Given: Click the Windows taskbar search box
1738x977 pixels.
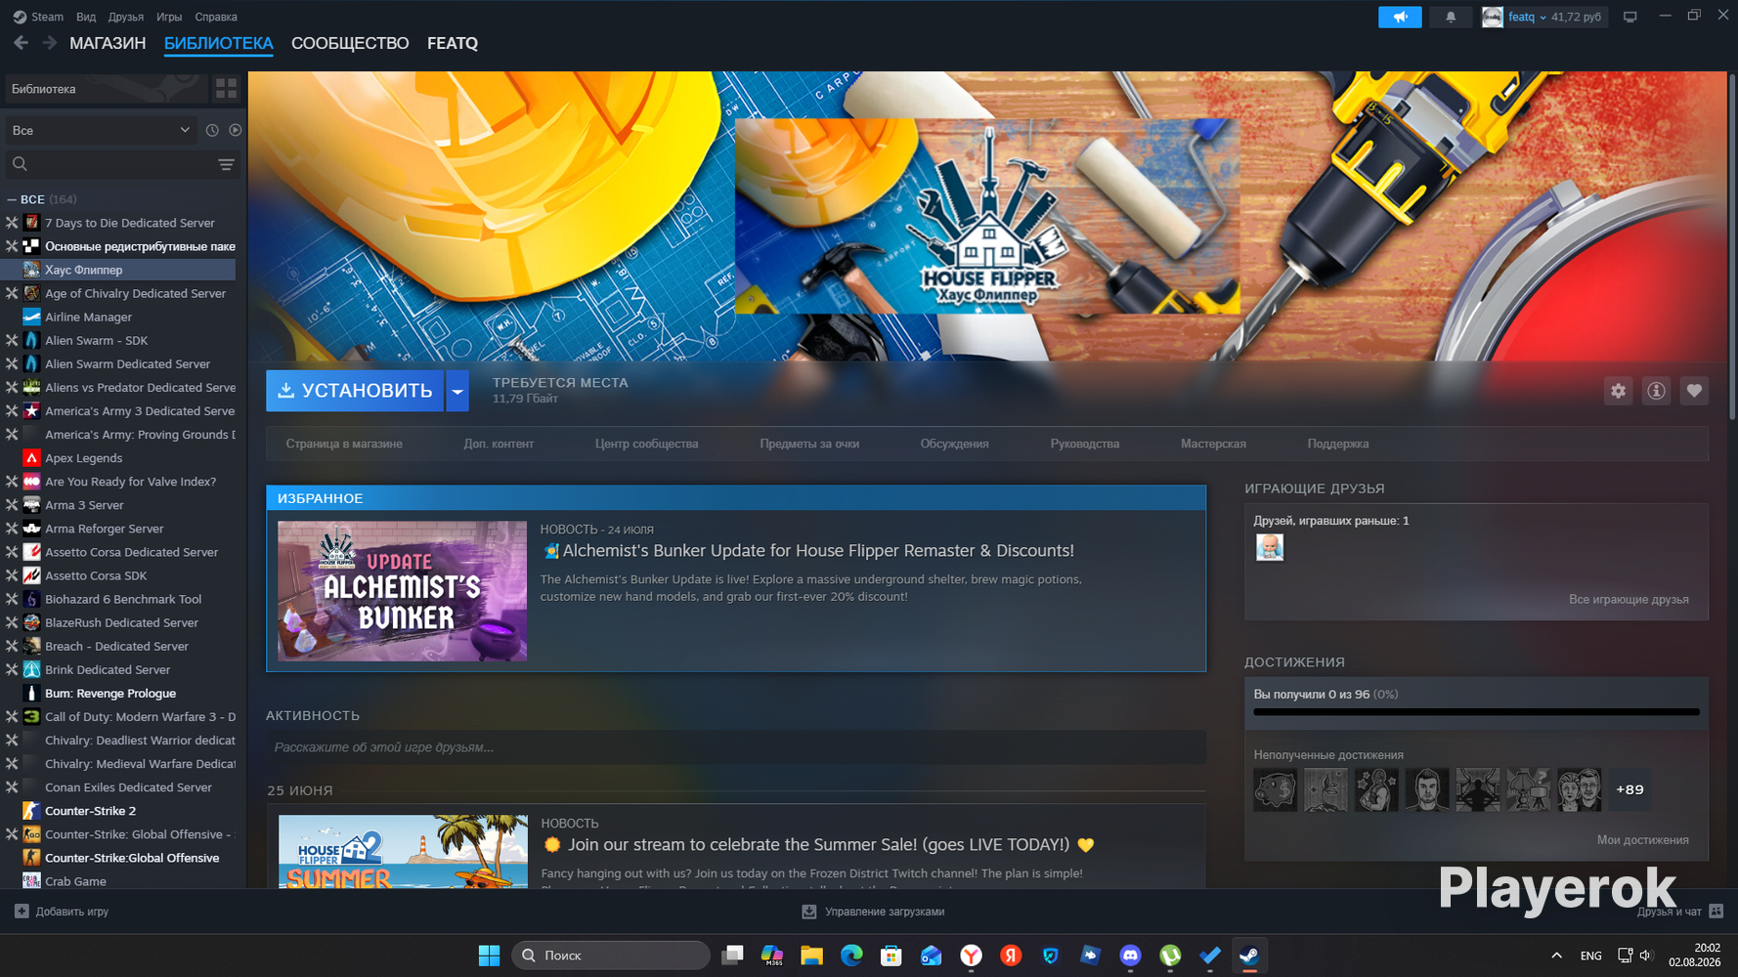Looking at the screenshot, I should 611,955.
